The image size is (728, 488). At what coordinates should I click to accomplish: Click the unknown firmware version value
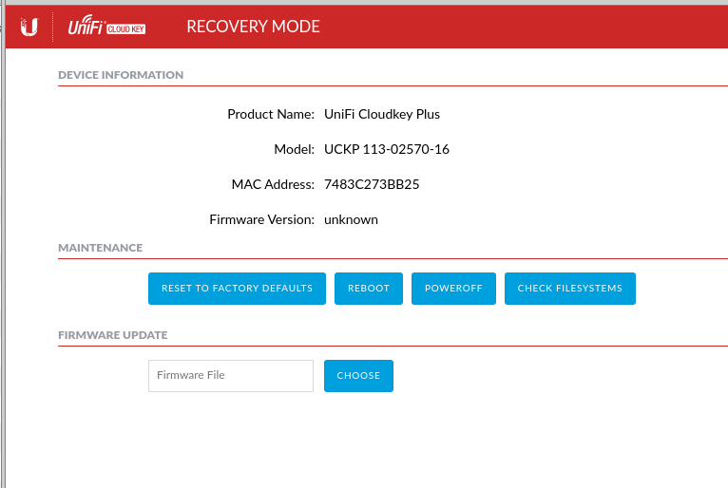click(x=351, y=219)
